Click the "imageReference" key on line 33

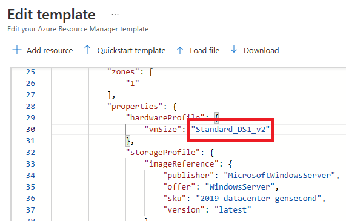tap(181, 164)
